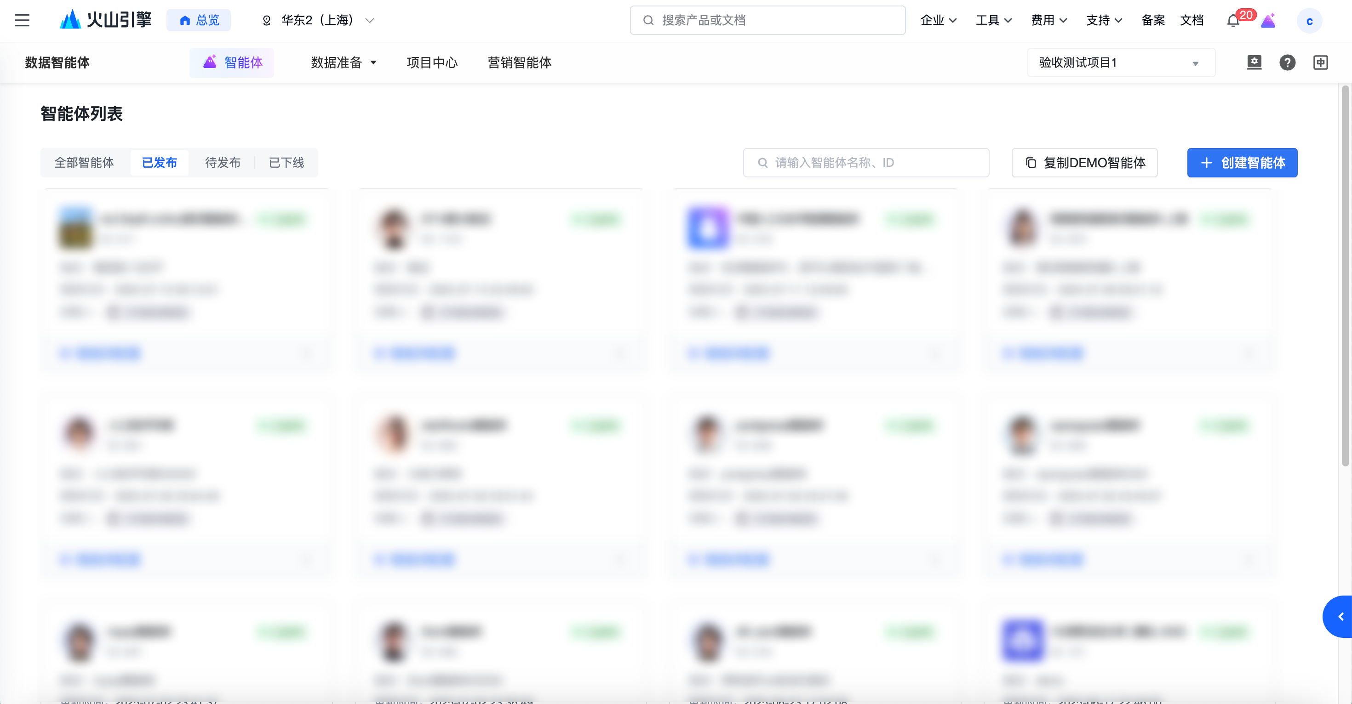Click the purple AI assistant icon

click(x=1269, y=21)
